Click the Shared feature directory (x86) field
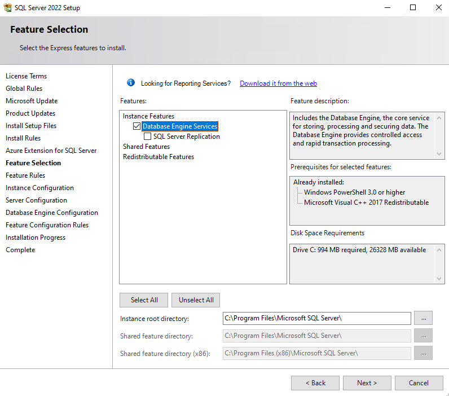This screenshot has height=396, width=449. tap(316, 353)
